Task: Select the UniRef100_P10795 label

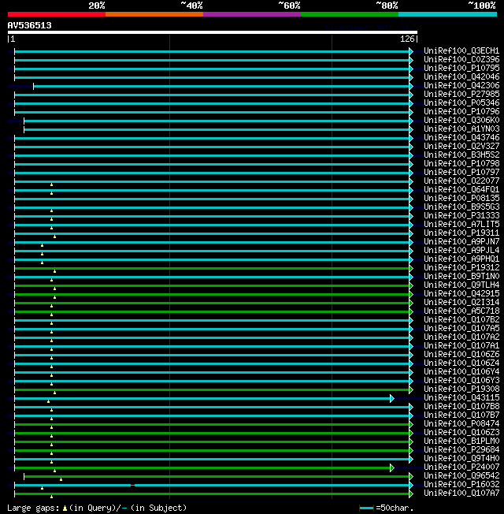Action: coord(461,68)
